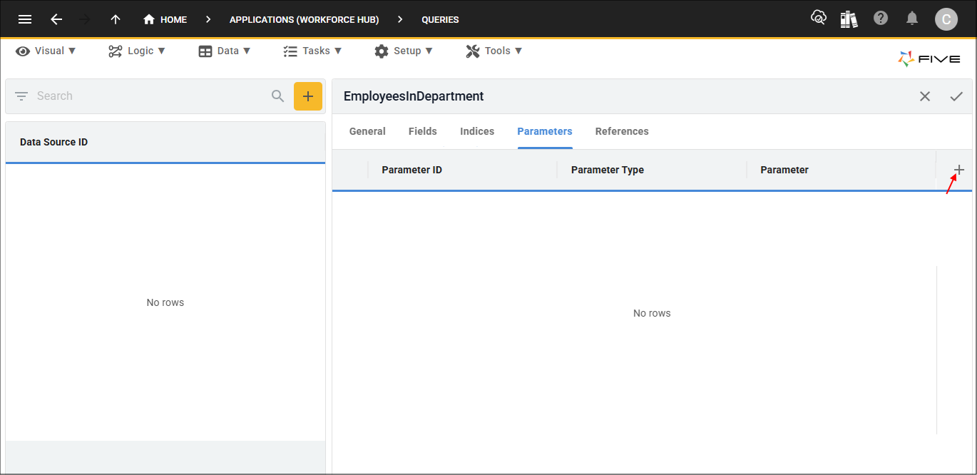This screenshot has height=475, width=977.
Task: Click the user avatar C
Action: (946, 19)
